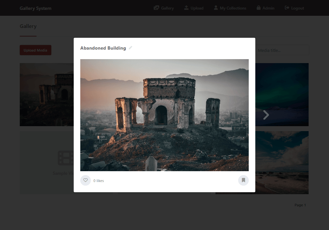
Task: Click the pencil edit title icon
Action: [x=130, y=48]
